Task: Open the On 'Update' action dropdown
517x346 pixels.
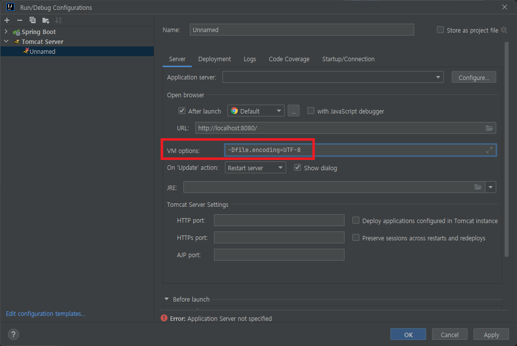Action: 255,167
